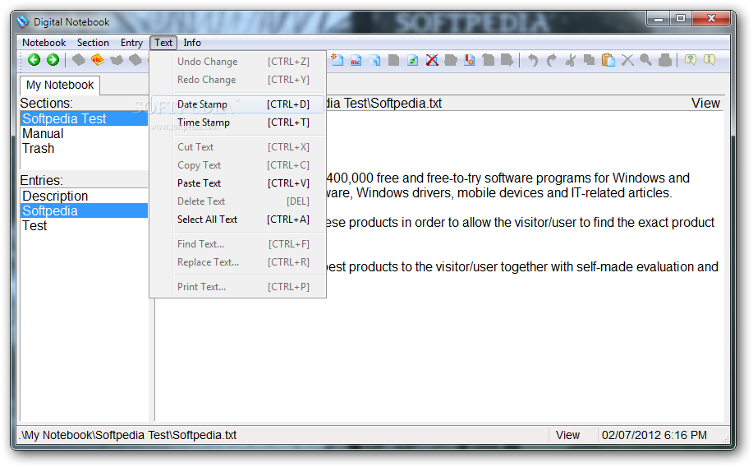Open help with the question mark bubble icon

[691, 60]
